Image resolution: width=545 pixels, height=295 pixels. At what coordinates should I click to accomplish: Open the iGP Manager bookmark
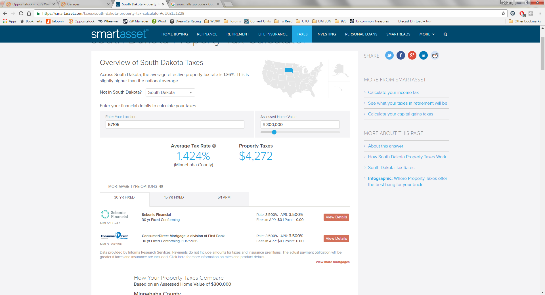click(x=136, y=21)
